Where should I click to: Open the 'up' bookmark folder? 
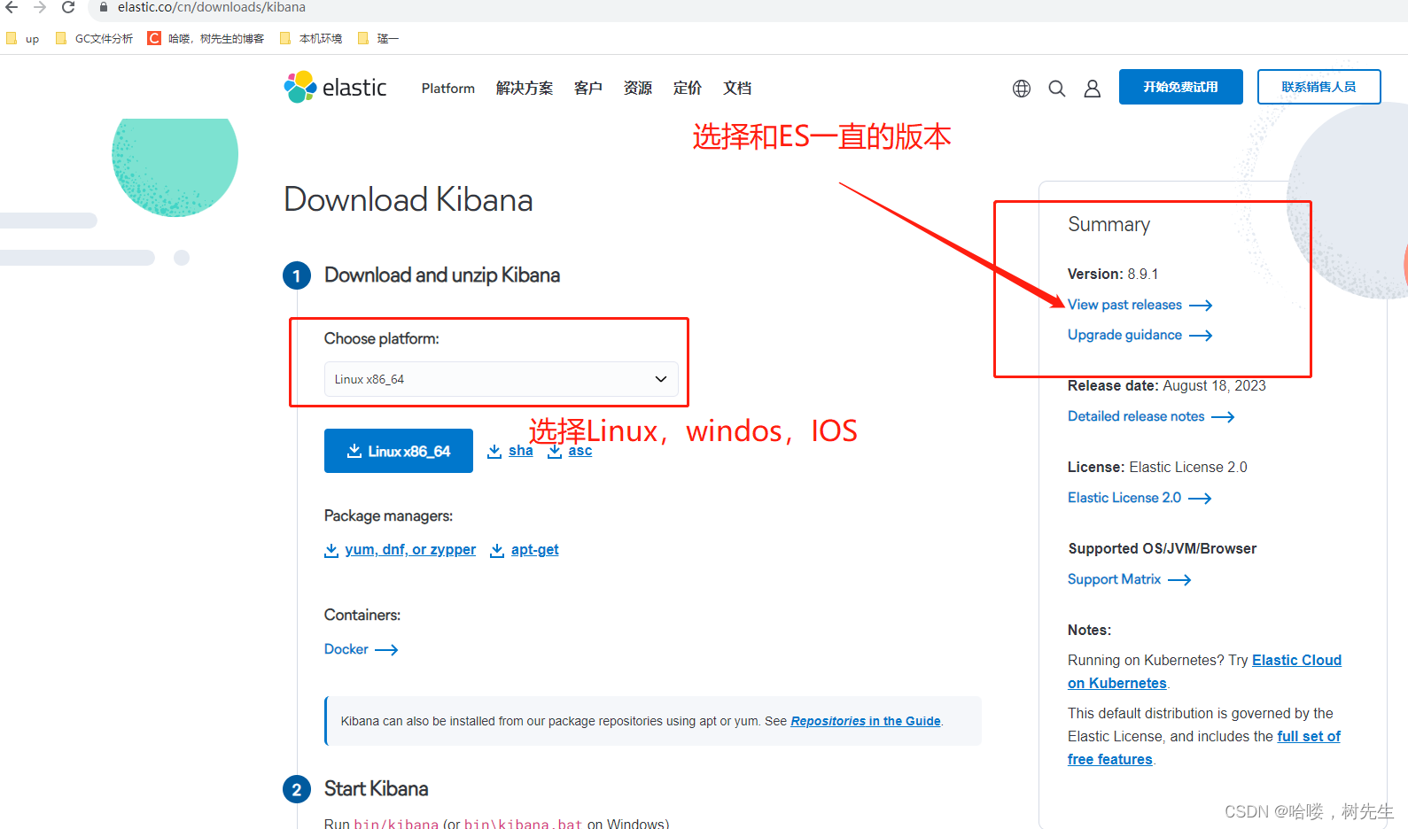[x=23, y=38]
